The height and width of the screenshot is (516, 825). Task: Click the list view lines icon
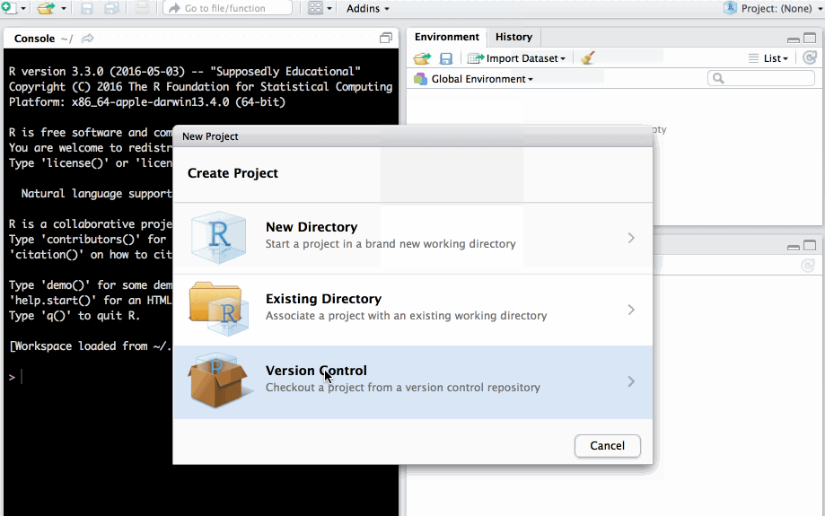click(753, 58)
